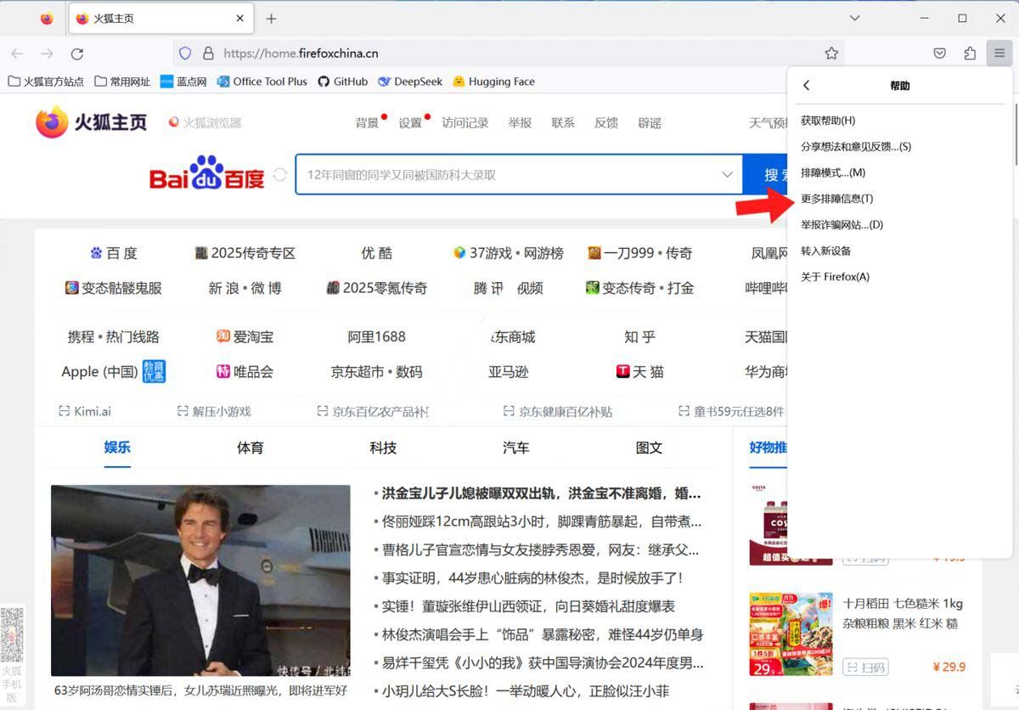
Task: Open the Office Tool Plus bookmark
Action: [262, 82]
